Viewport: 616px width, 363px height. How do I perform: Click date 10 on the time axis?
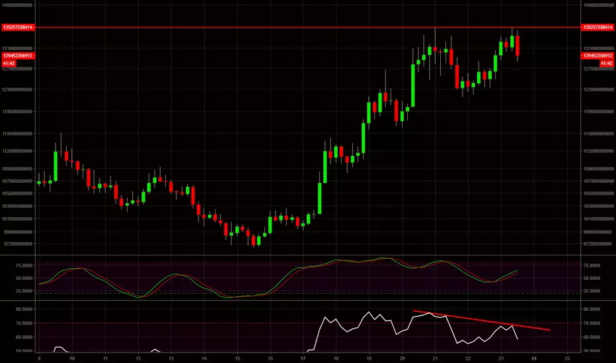(x=72, y=358)
